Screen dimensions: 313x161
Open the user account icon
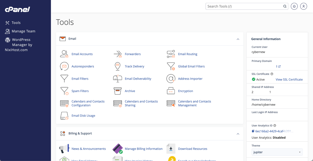tap(304, 6)
